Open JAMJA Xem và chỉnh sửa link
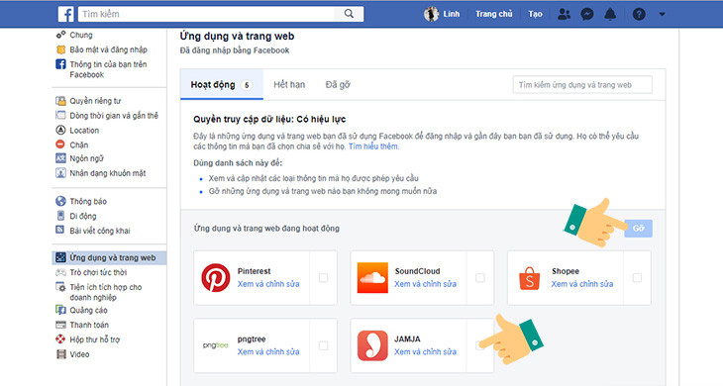This screenshot has height=386, width=723. [425, 352]
